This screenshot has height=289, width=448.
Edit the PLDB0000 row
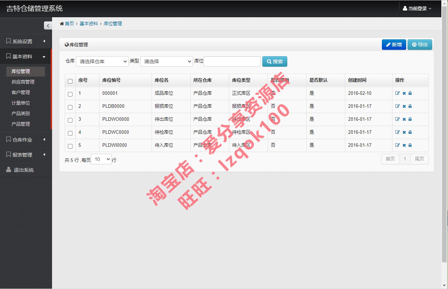[397, 106]
